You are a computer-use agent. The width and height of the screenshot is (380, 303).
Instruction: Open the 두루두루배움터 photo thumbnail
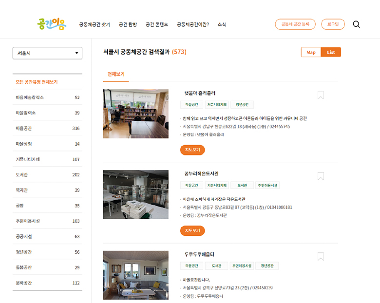[x=136, y=275]
